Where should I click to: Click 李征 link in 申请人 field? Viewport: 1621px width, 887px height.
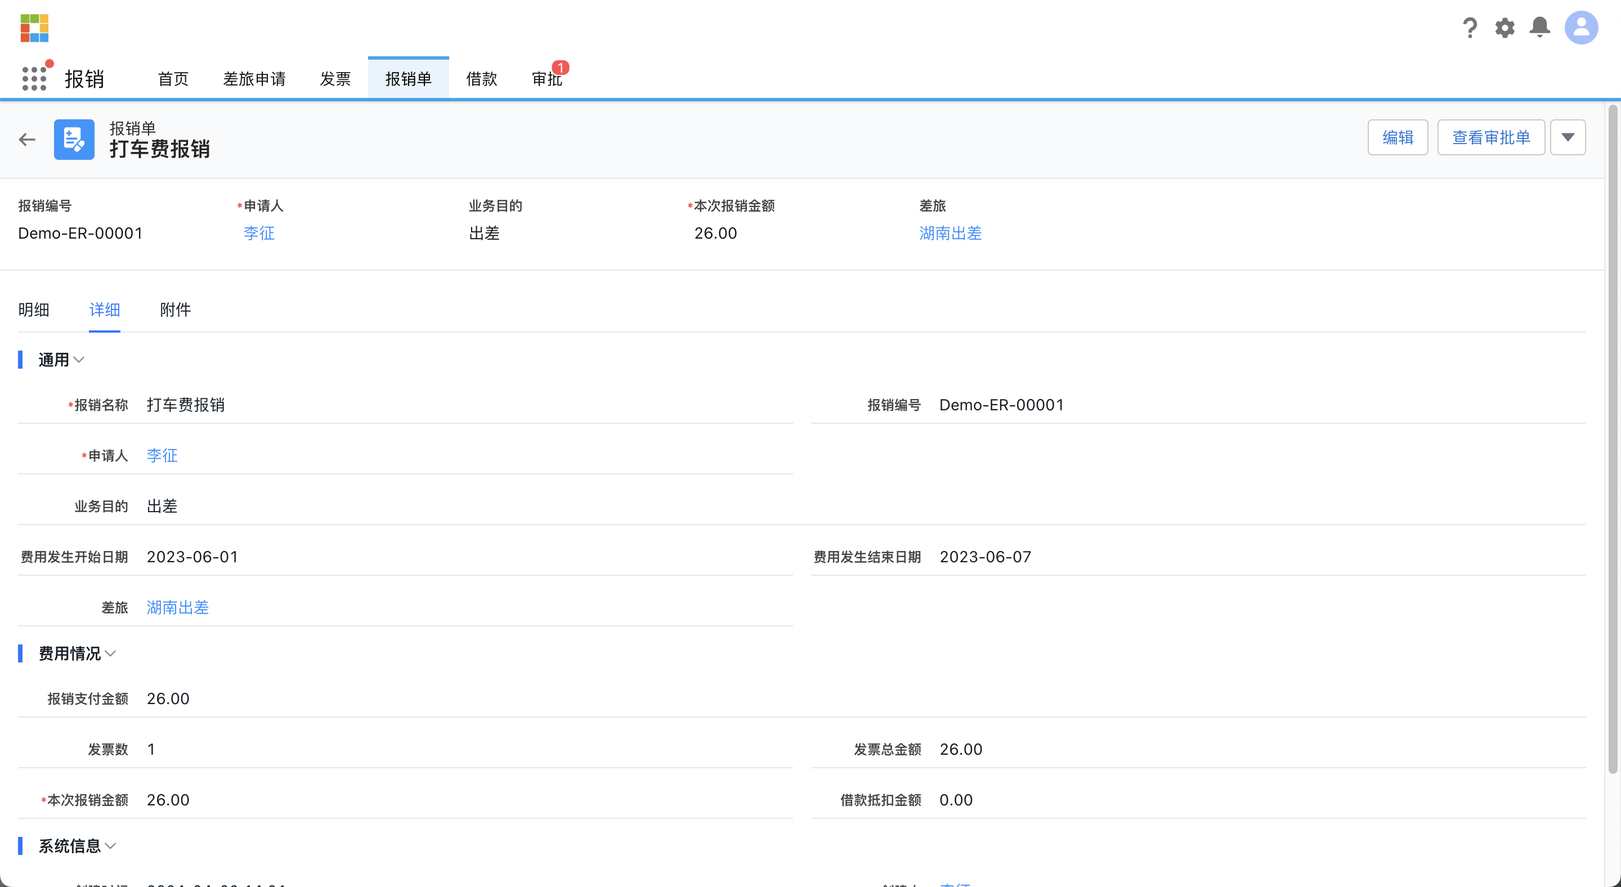pyautogui.click(x=162, y=455)
